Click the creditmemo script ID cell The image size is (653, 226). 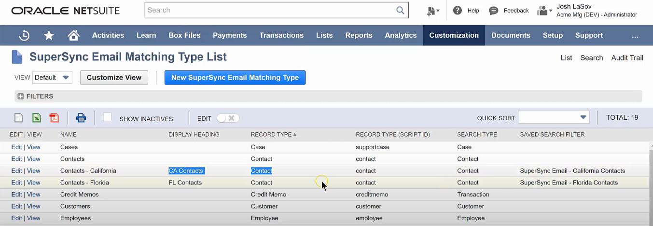(372, 194)
